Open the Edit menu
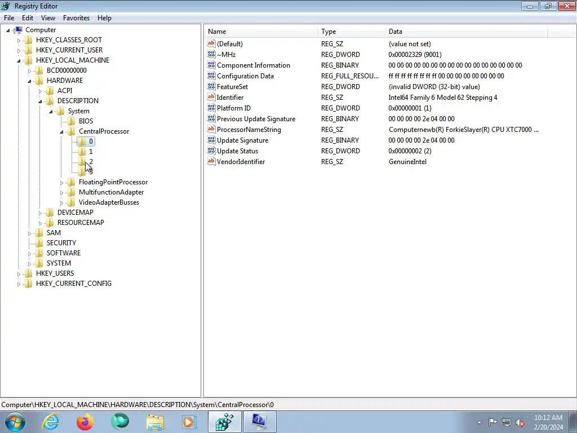Image resolution: width=577 pixels, height=433 pixels. coord(27,17)
